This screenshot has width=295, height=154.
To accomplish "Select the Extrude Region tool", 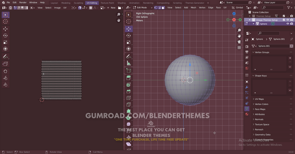I will pyautogui.click(x=129, y=78).
